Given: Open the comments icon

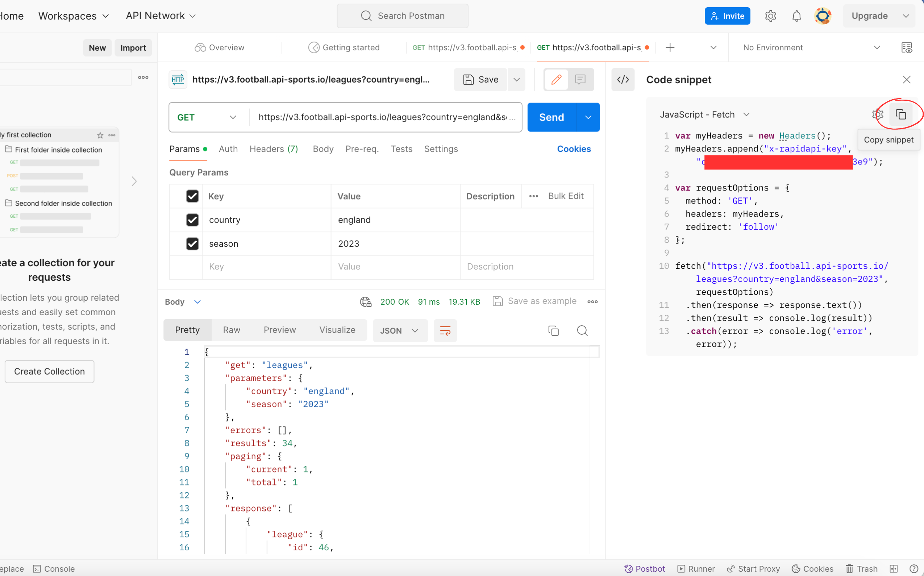Looking at the screenshot, I should (x=580, y=80).
